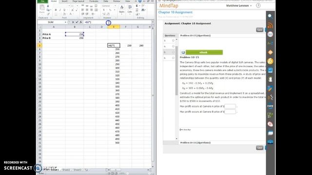Click the row 10 header

point(39,64)
